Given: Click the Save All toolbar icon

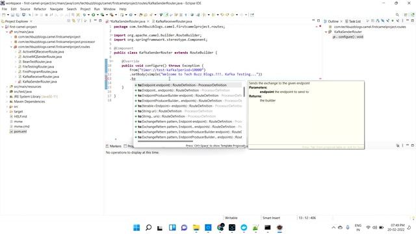Looking at the screenshot, I should click(x=18, y=15).
